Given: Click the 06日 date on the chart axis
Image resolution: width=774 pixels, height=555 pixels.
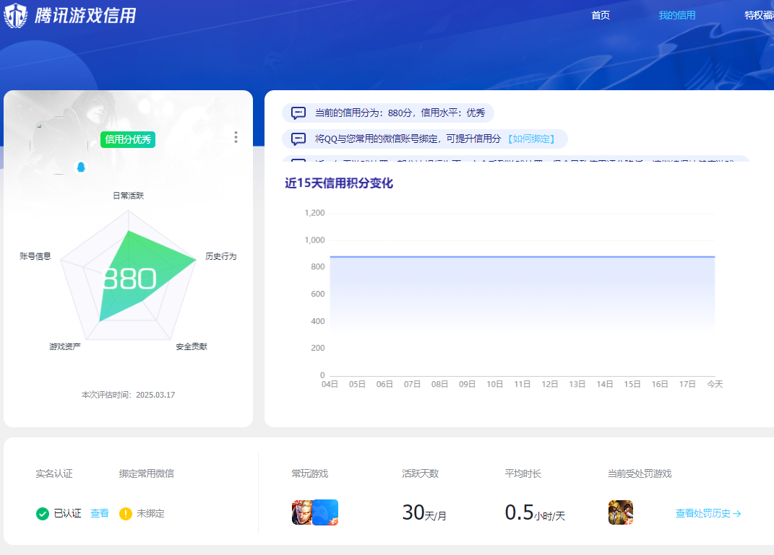Looking at the screenshot, I should point(384,384).
